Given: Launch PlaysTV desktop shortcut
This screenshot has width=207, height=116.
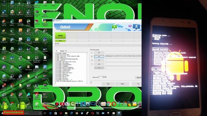Looking at the screenshot, I should point(12,40).
